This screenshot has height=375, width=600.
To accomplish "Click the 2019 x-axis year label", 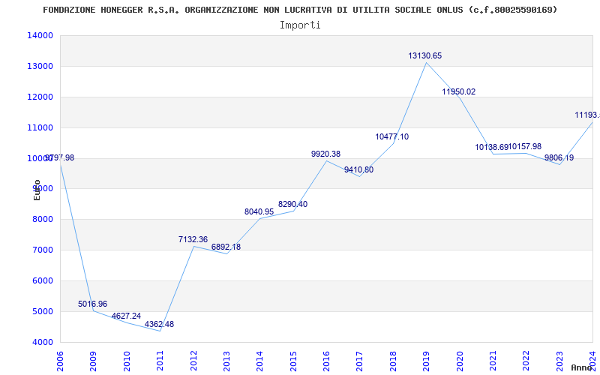I will 426,361.
